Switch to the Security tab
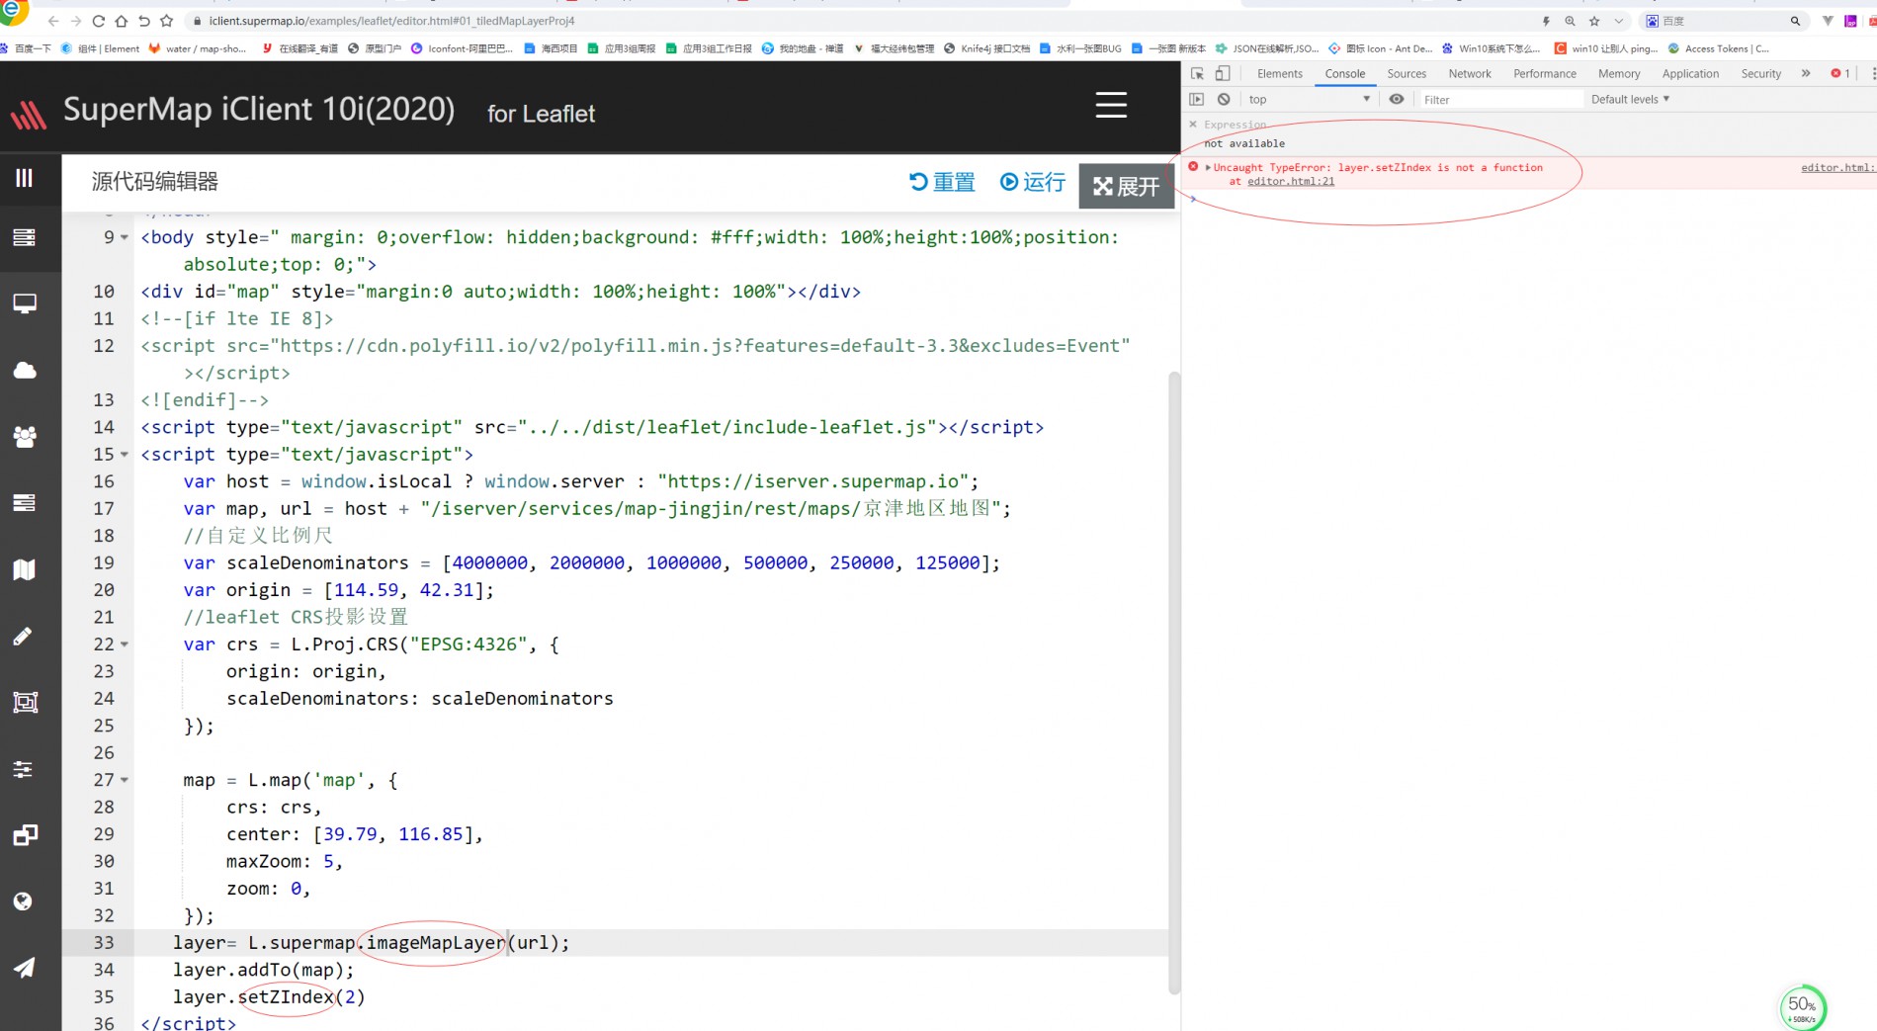 [x=1760, y=73]
